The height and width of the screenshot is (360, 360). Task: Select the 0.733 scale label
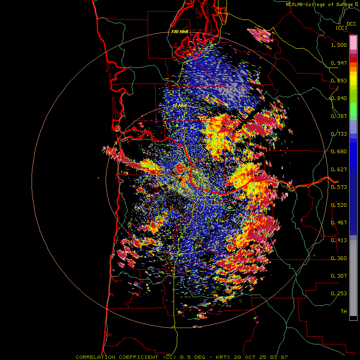click(339, 134)
